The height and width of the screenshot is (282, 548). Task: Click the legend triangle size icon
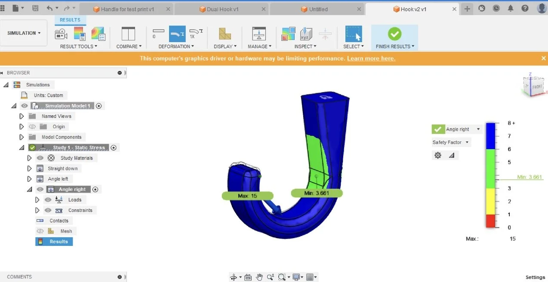point(452,155)
